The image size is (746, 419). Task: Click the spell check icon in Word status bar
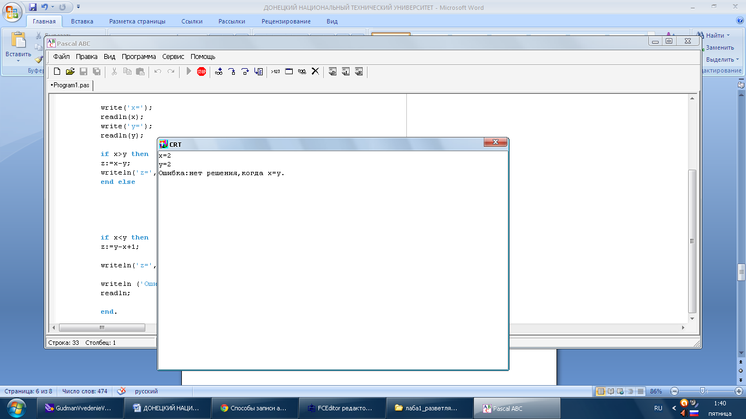coord(121,391)
